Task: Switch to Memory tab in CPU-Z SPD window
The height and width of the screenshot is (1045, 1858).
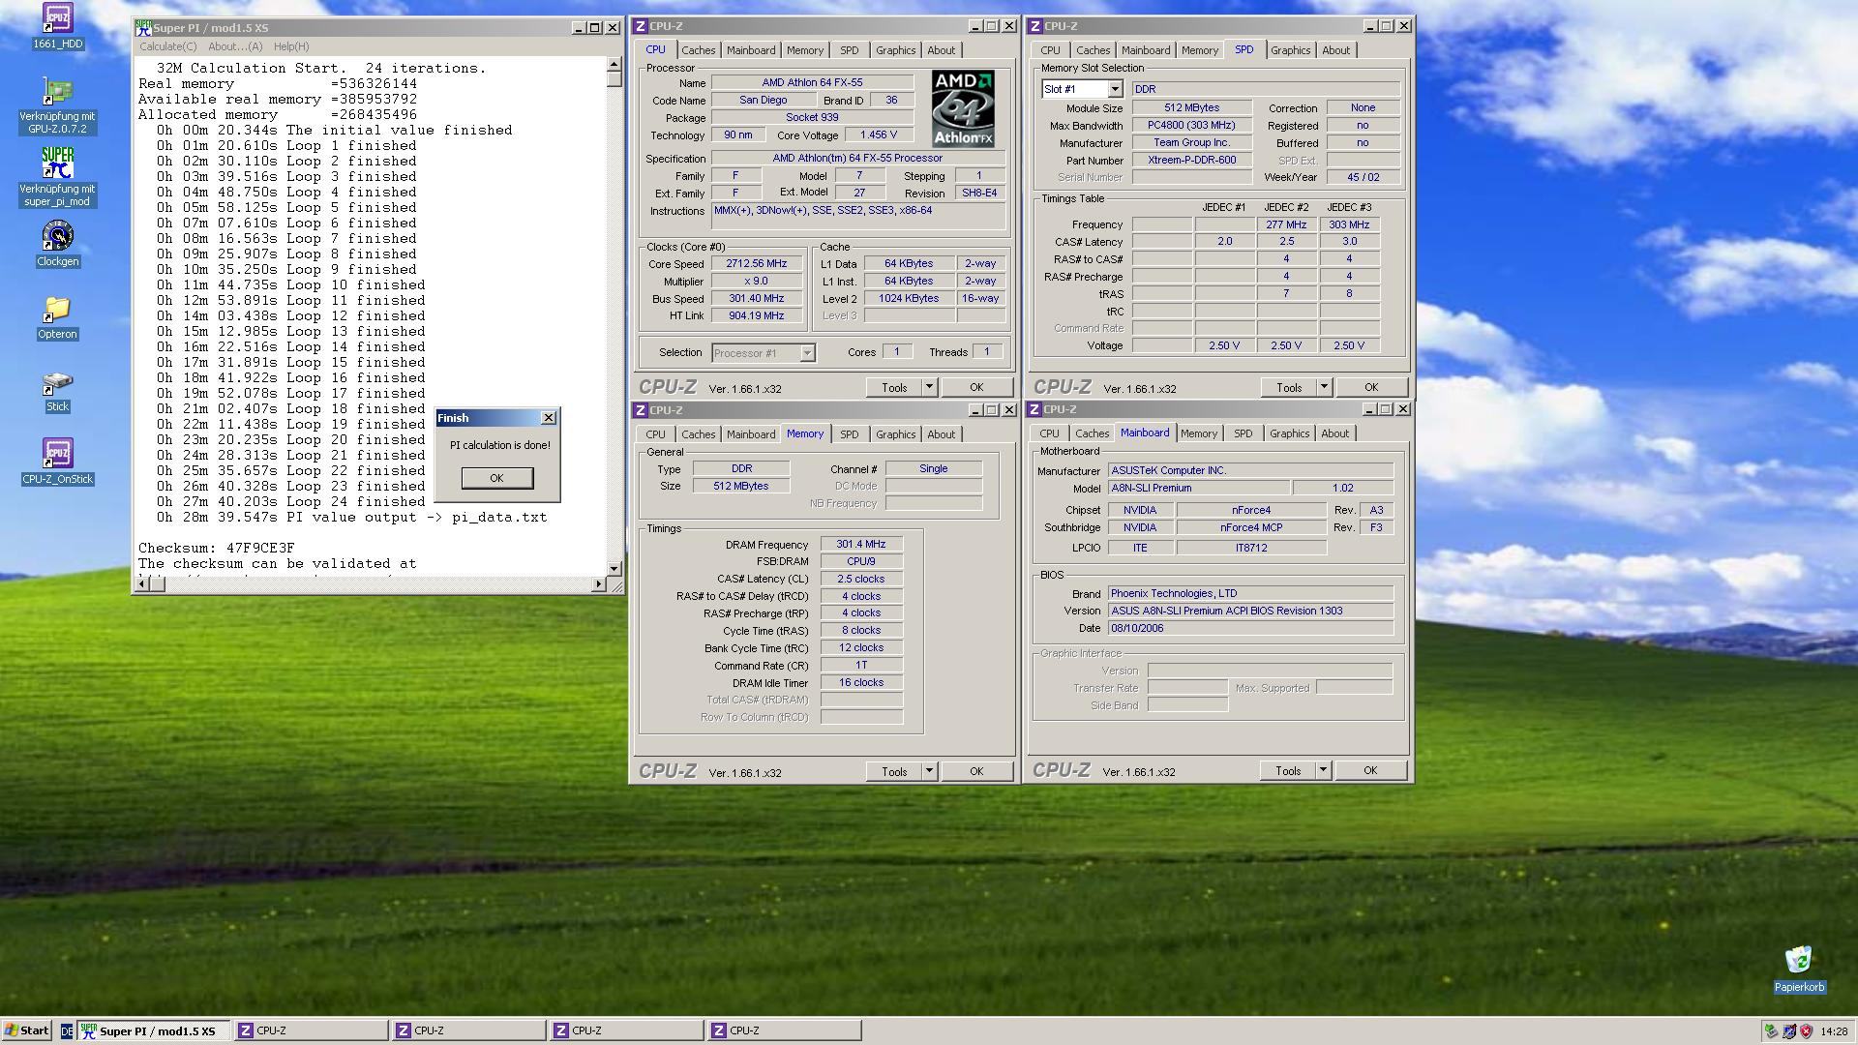Action: tap(1199, 50)
